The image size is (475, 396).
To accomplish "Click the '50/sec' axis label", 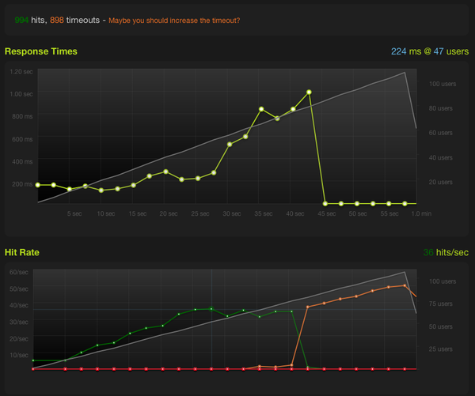I will click(19, 289).
